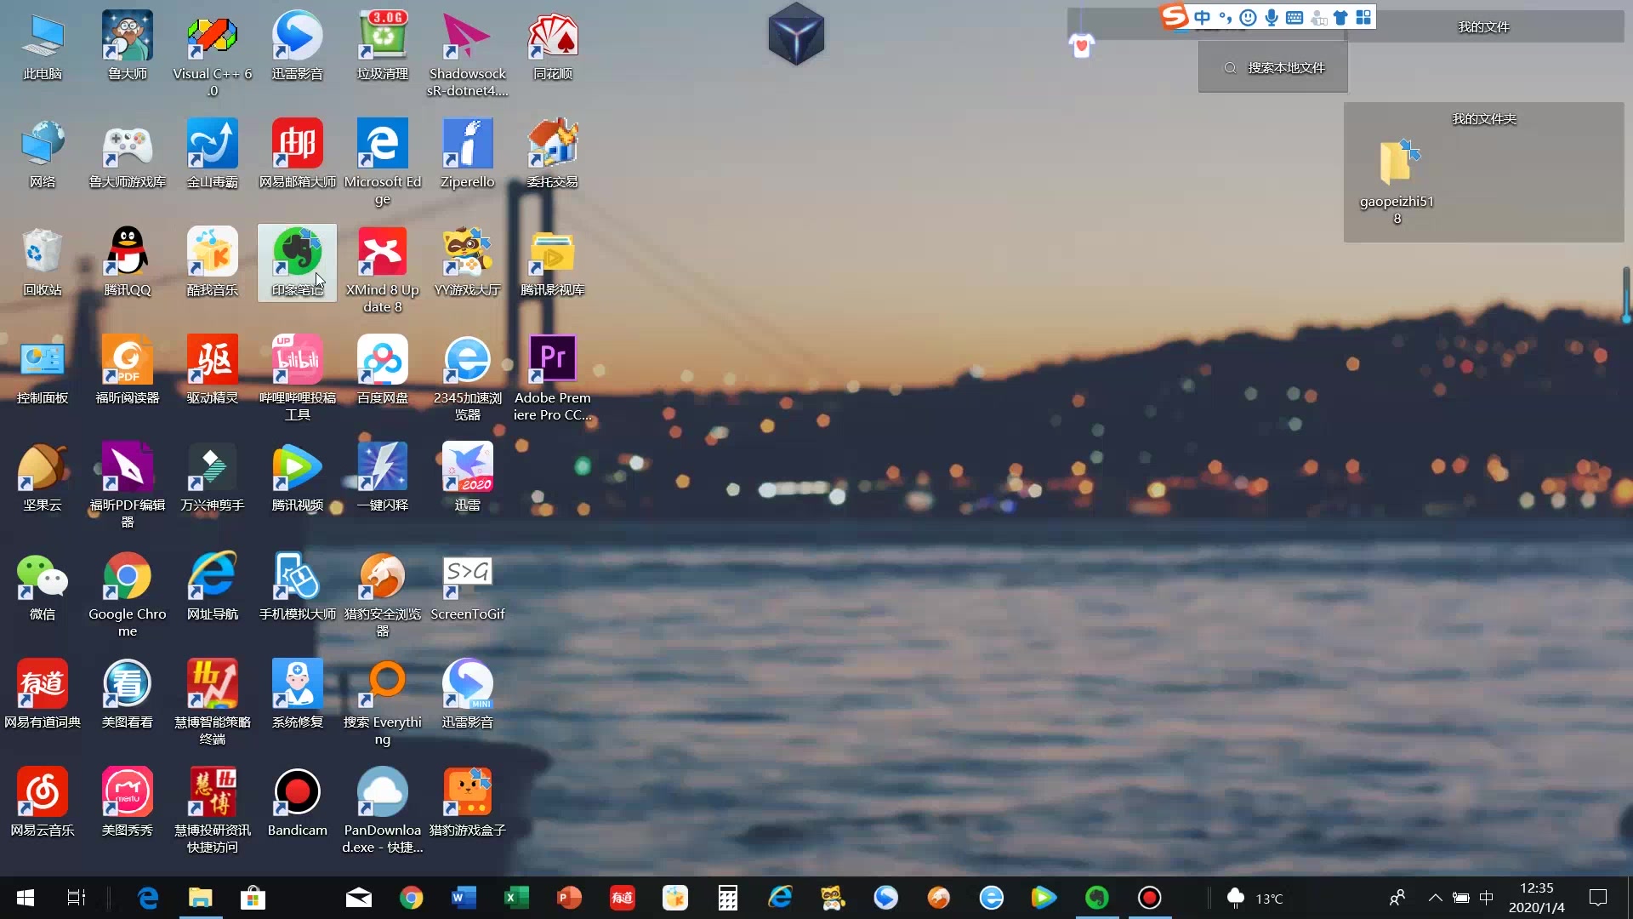Open the 此电脑 desktop icon
Screen dimensions: 1633x919
tap(43, 46)
